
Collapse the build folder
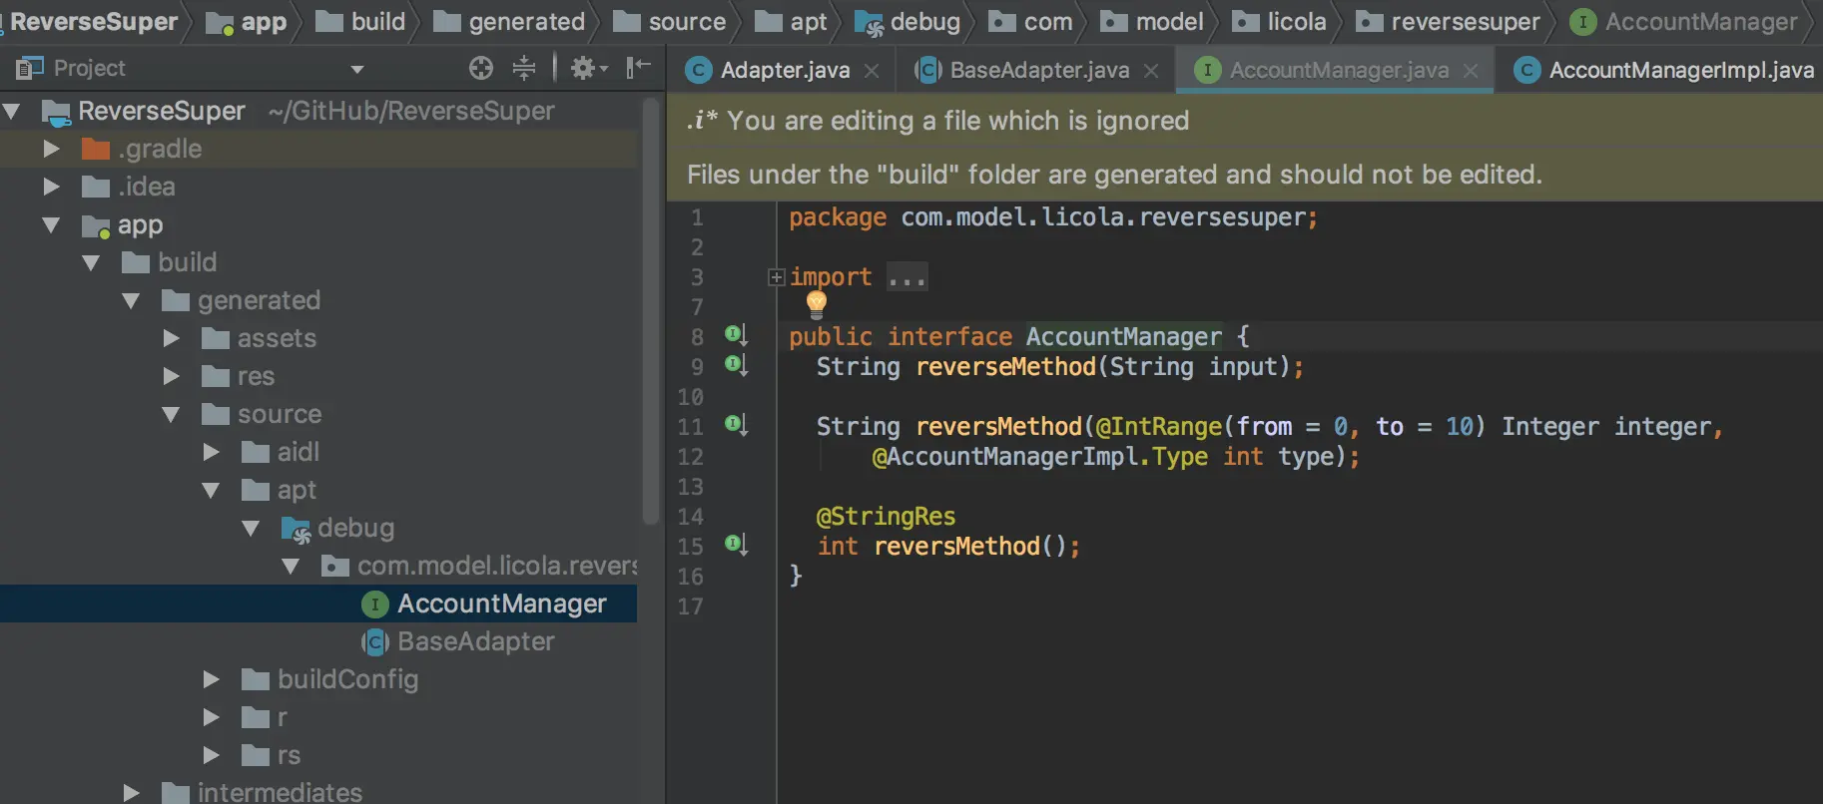[92, 262]
